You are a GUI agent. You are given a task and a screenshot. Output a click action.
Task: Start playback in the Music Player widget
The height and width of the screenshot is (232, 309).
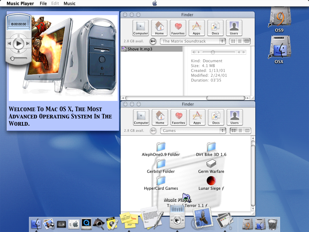tap(18, 43)
